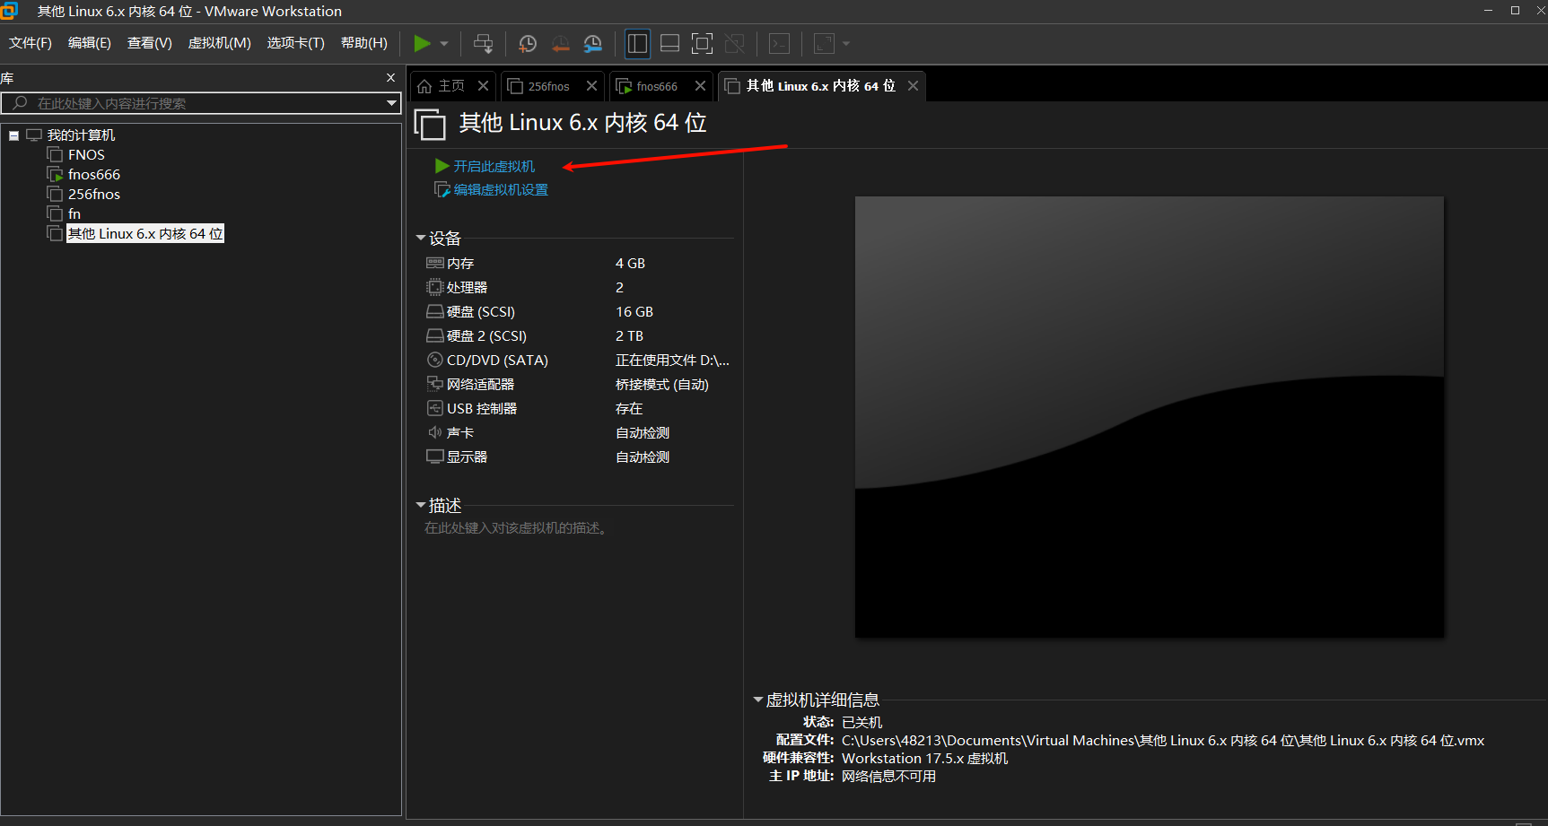Select fn in the library tree
The image size is (1548, 826).
74,213
